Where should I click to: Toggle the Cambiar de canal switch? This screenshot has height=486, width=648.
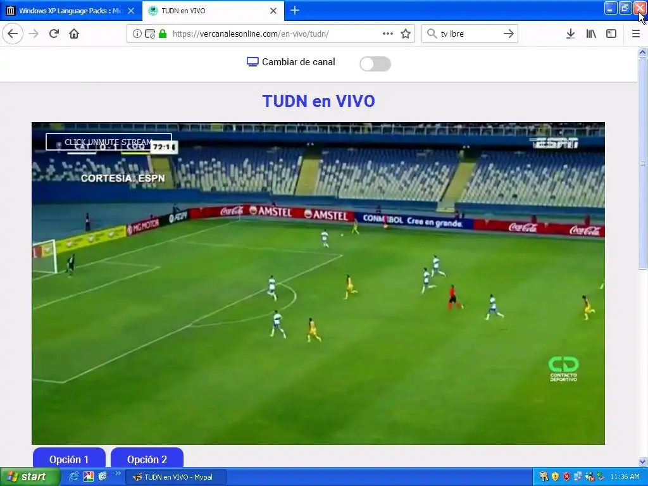tap(375, 64)
